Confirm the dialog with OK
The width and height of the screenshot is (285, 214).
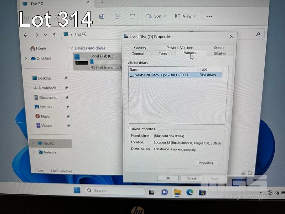168,178
